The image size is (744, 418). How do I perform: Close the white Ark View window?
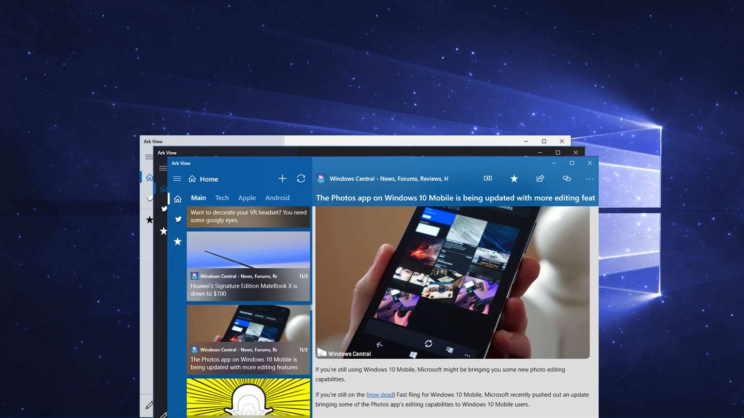coord(562,141)
